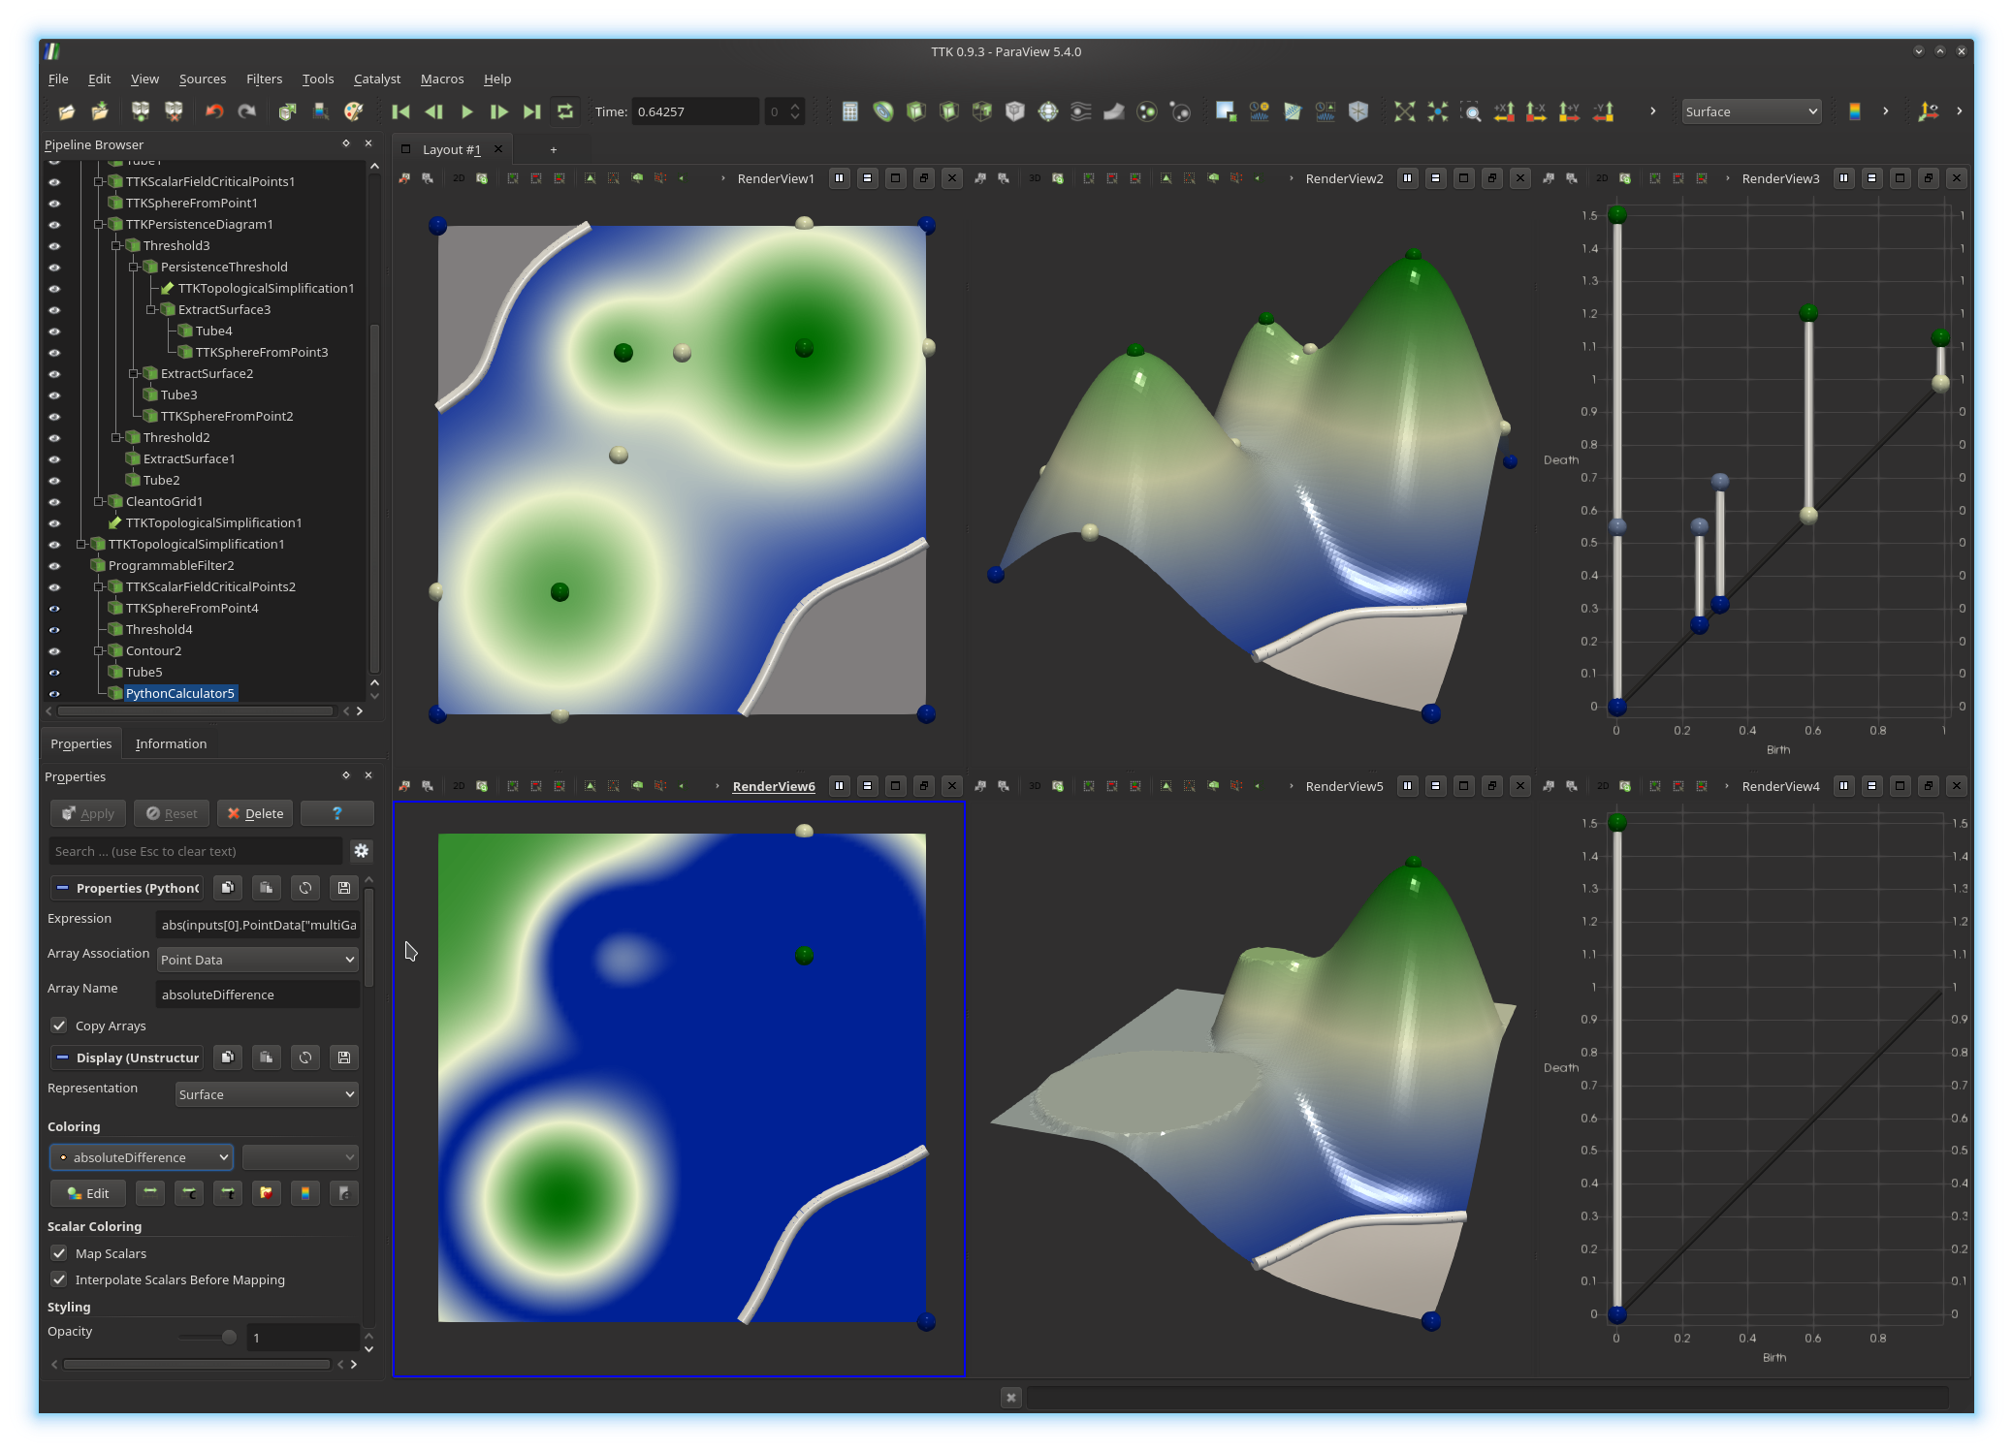This screenshot has height=1452, width=2013.
Task: Set view direction to +X
Action: coord(1503,111)
